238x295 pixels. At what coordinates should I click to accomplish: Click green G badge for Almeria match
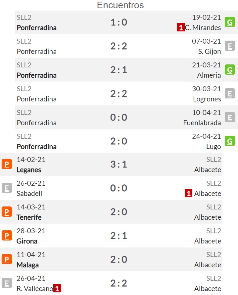click(229, 70)
